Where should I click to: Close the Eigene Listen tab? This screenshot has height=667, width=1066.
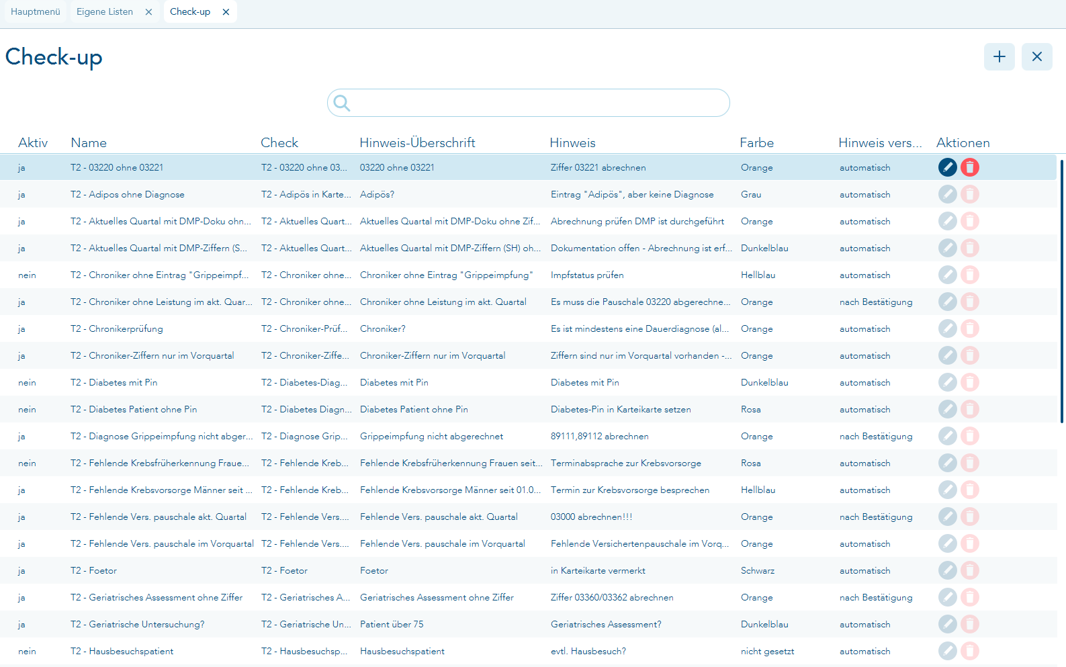point(148,12)
